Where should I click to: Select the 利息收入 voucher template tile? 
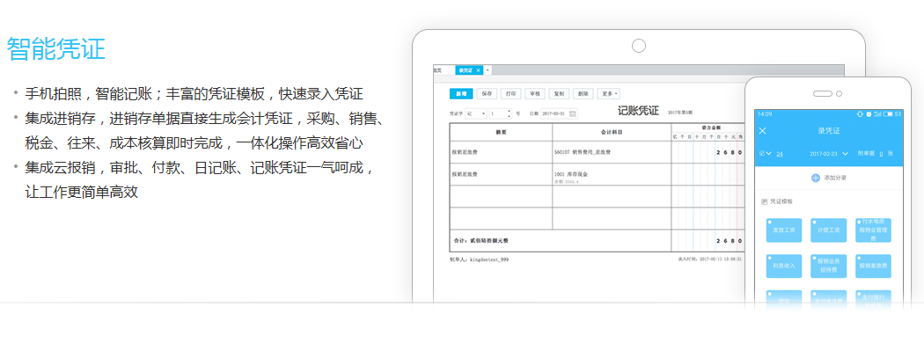784,266
